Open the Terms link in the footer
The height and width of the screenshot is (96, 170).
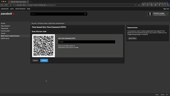pos(157,95)
